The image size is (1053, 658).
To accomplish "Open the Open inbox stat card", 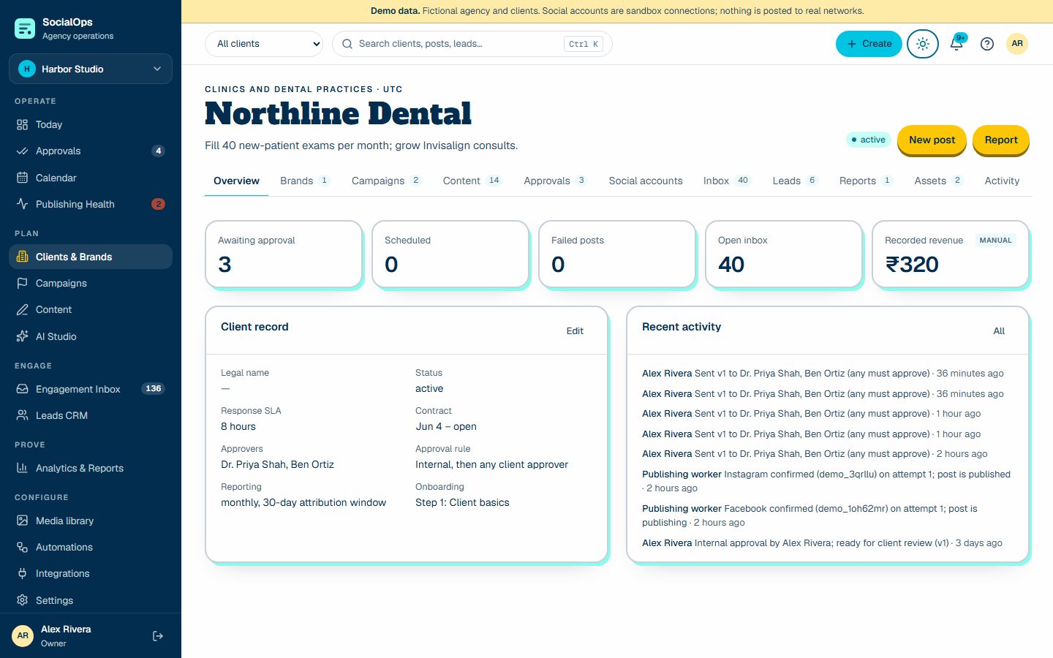I will [784, 254].
